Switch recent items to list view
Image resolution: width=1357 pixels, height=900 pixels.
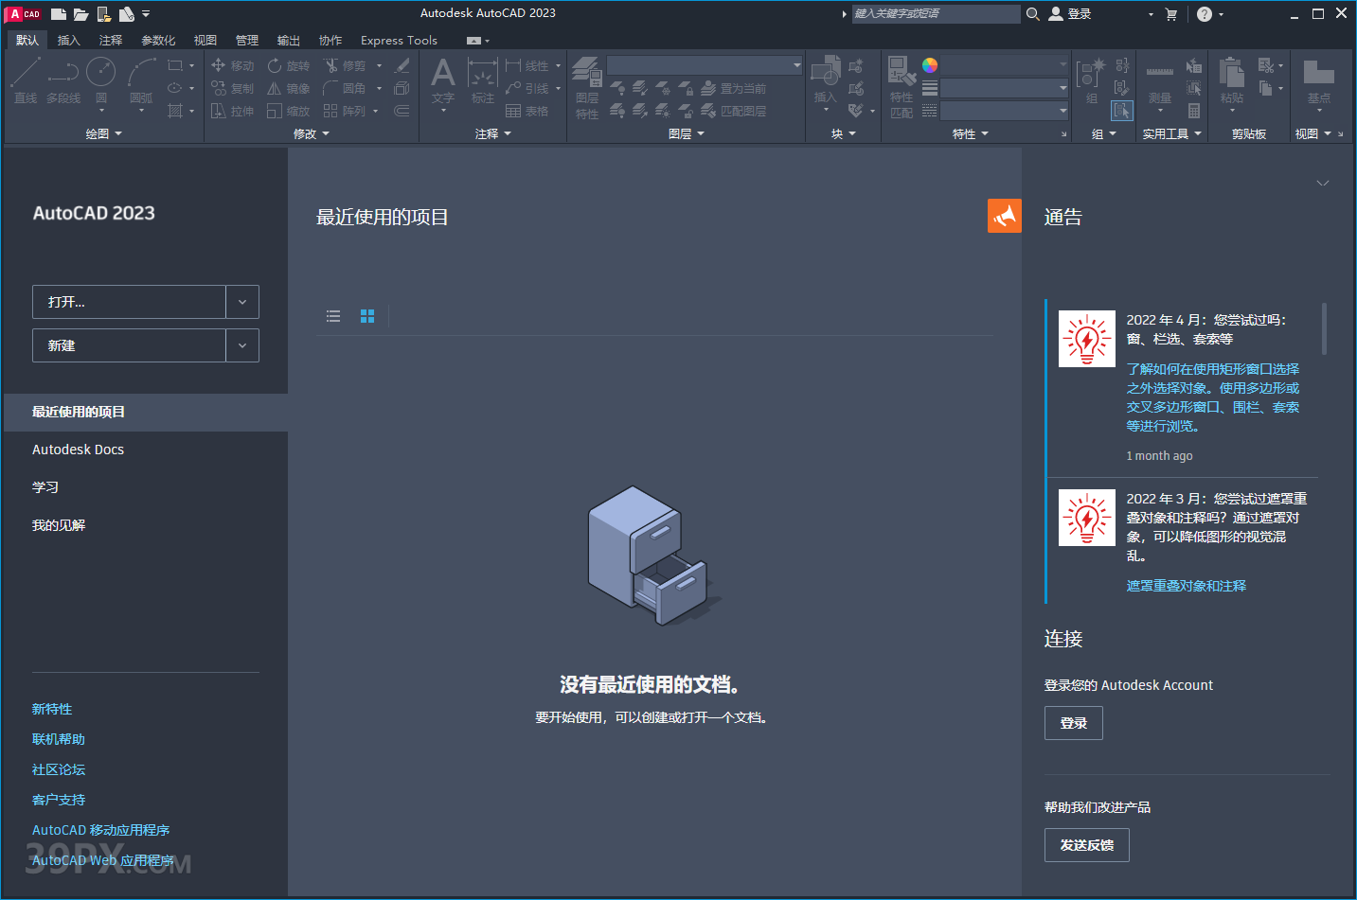333,316
